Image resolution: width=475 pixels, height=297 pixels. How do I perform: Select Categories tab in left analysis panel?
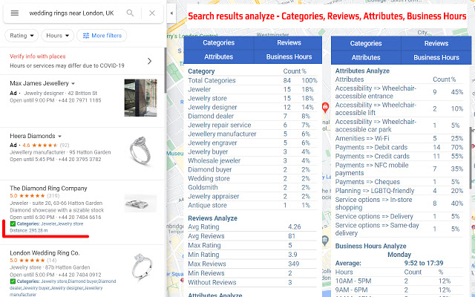click(x=219, y=43)
